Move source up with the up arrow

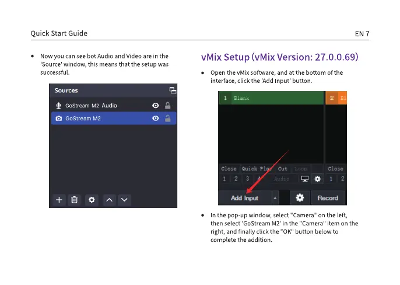click(108, 200)
